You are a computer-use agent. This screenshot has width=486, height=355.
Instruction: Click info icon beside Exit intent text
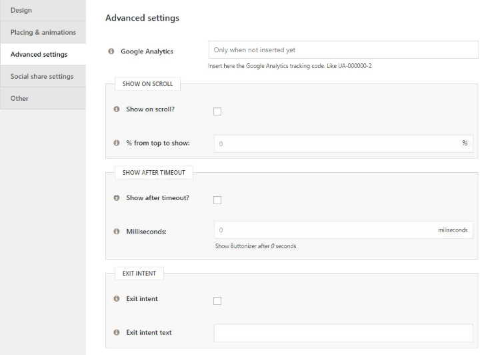(117, 332)
